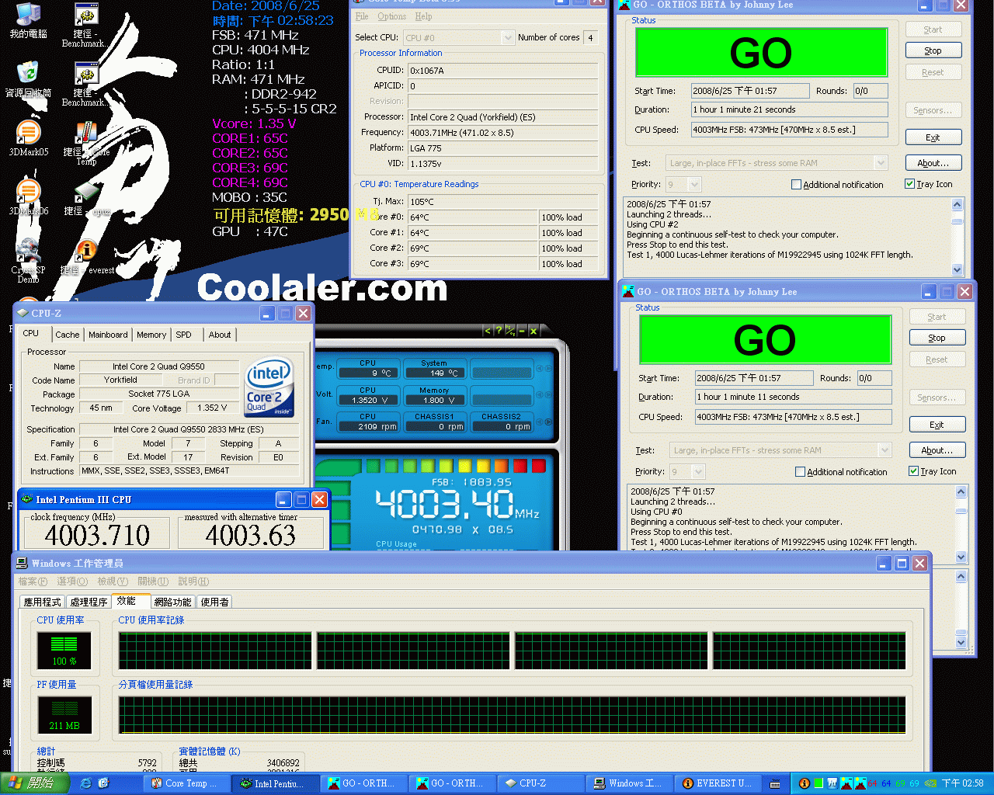Click the green square system tray icon
Viewport: 994px width, 795px height.
tap(818, 783)
